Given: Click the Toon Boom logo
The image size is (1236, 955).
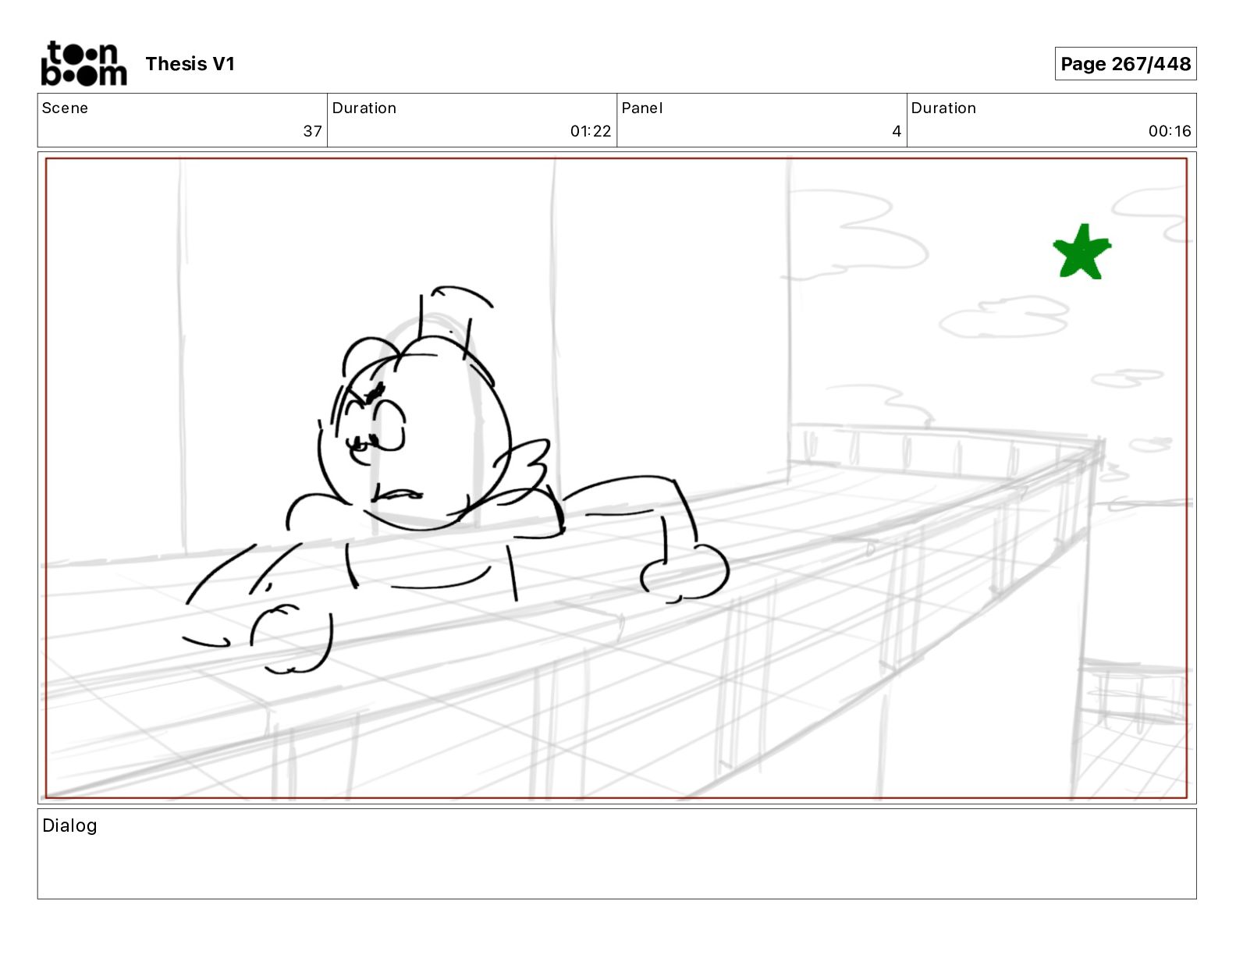Looking at the screenshot, I should pos(83,63).
